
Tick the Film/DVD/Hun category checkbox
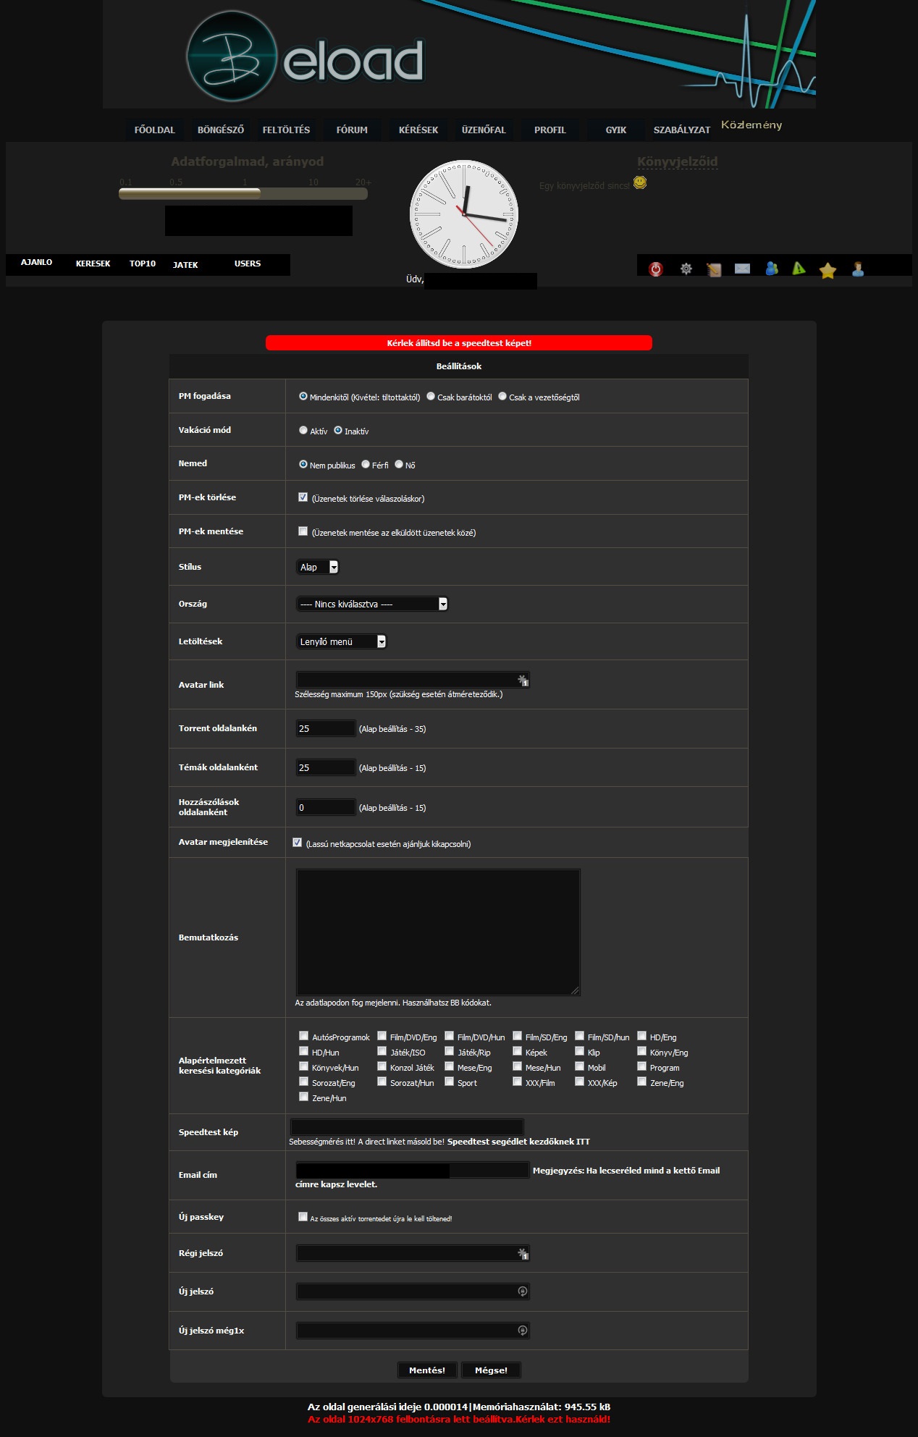450,1036
